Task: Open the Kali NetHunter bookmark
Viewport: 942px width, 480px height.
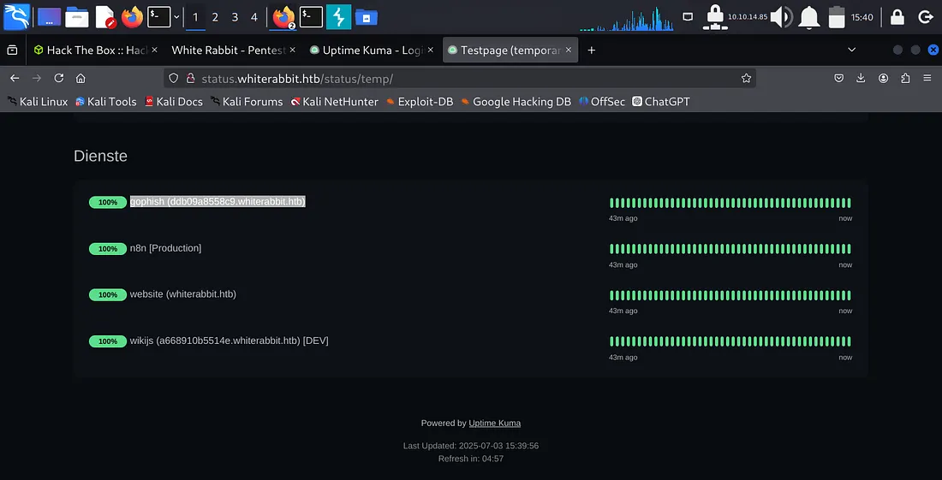Action: click(x=335, y=102)
